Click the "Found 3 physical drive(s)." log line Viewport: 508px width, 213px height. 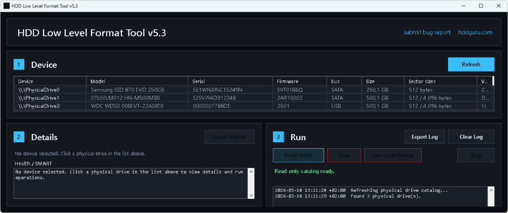point(386,196)
